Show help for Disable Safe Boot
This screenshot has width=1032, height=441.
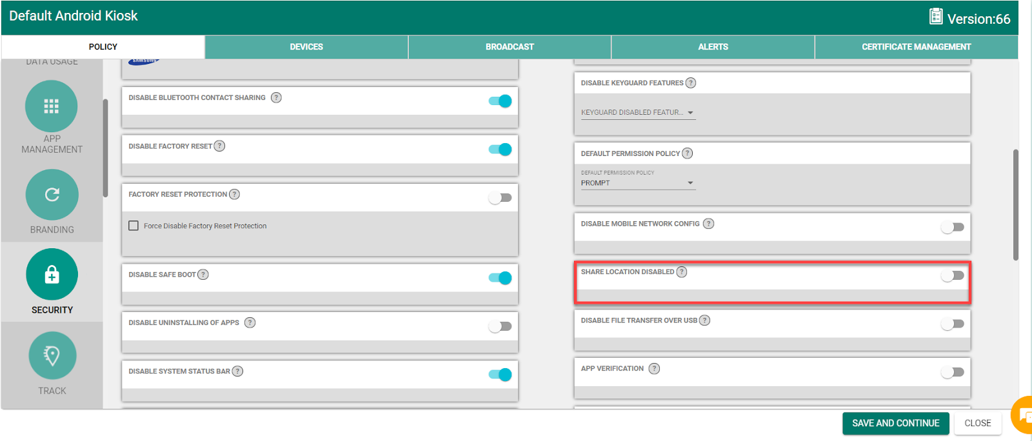coord(203,275)
